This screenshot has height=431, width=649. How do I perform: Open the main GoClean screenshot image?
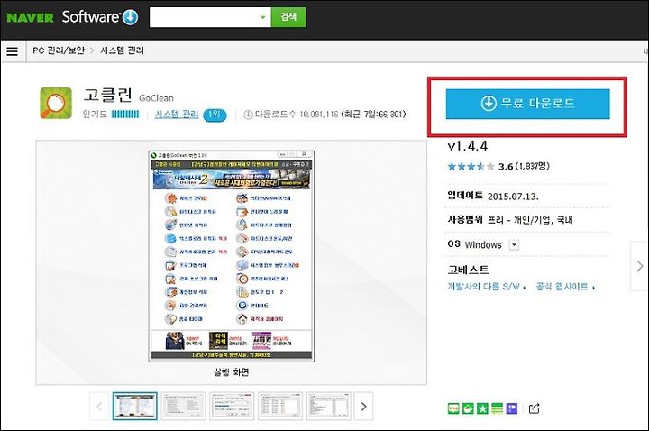(232, 256)
